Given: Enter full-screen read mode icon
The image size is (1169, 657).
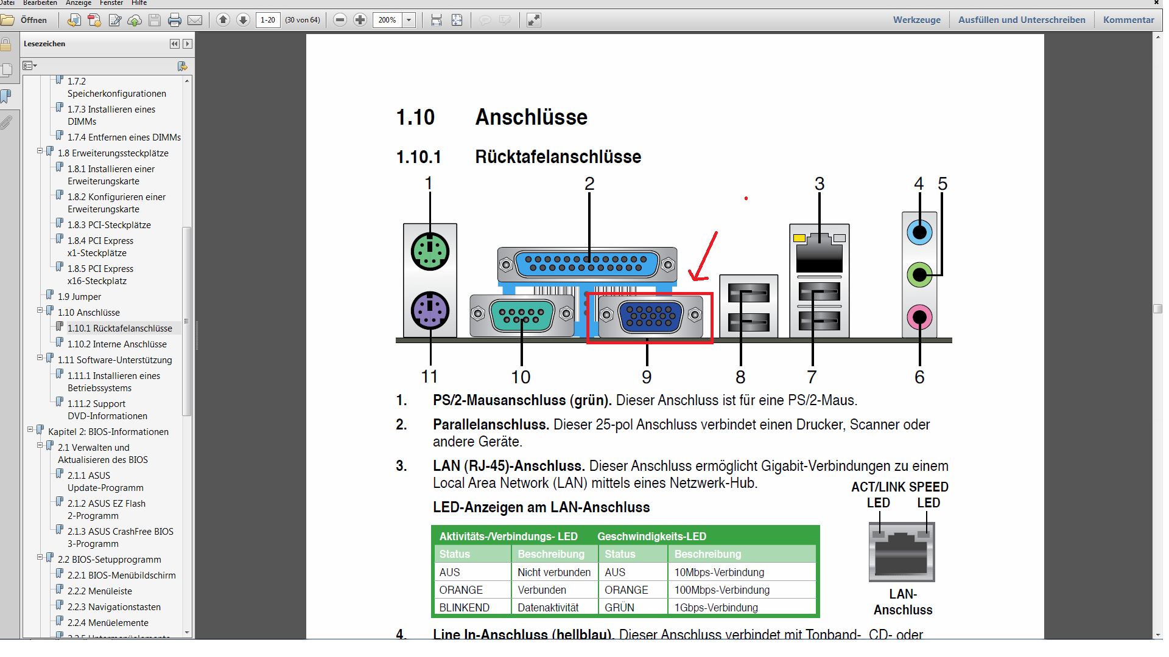Looking at the screenshot, I should click(x=533, y=20).
